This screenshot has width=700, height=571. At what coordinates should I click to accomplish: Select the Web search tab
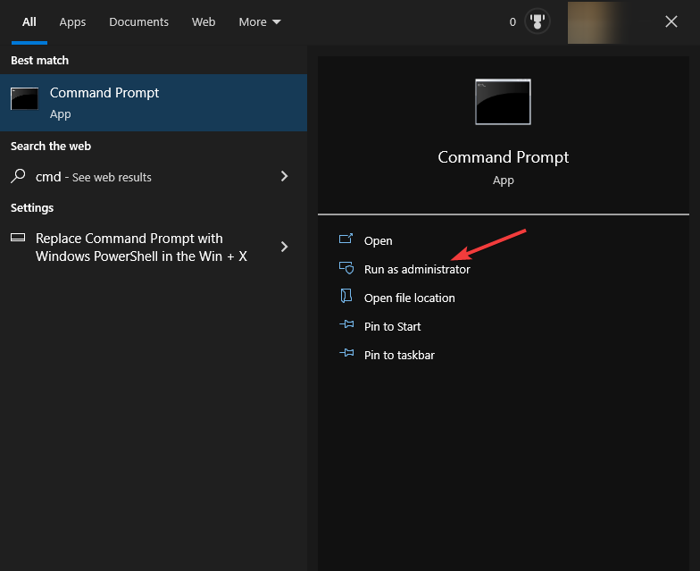coord(204,21)
